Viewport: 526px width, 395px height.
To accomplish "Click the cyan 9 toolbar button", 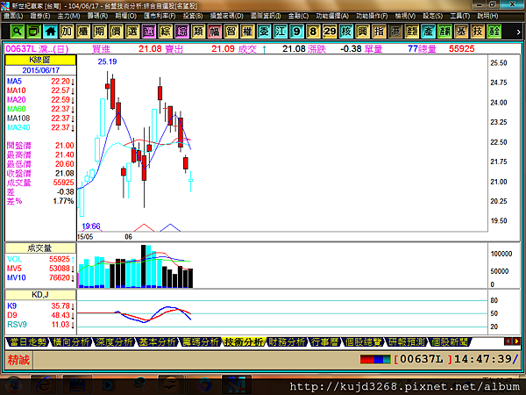I will 297,32.
